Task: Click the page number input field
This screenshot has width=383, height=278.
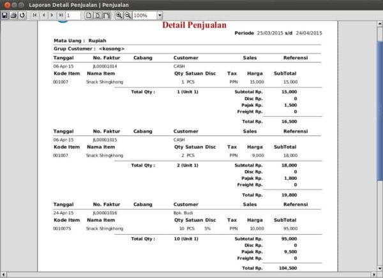Action: (x=72, y=15)
